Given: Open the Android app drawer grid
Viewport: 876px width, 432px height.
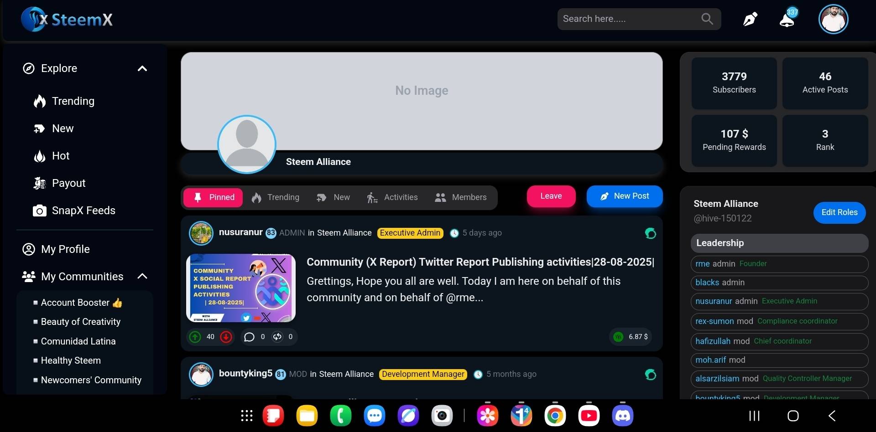Looking at the screenshot, I should 247,416.
